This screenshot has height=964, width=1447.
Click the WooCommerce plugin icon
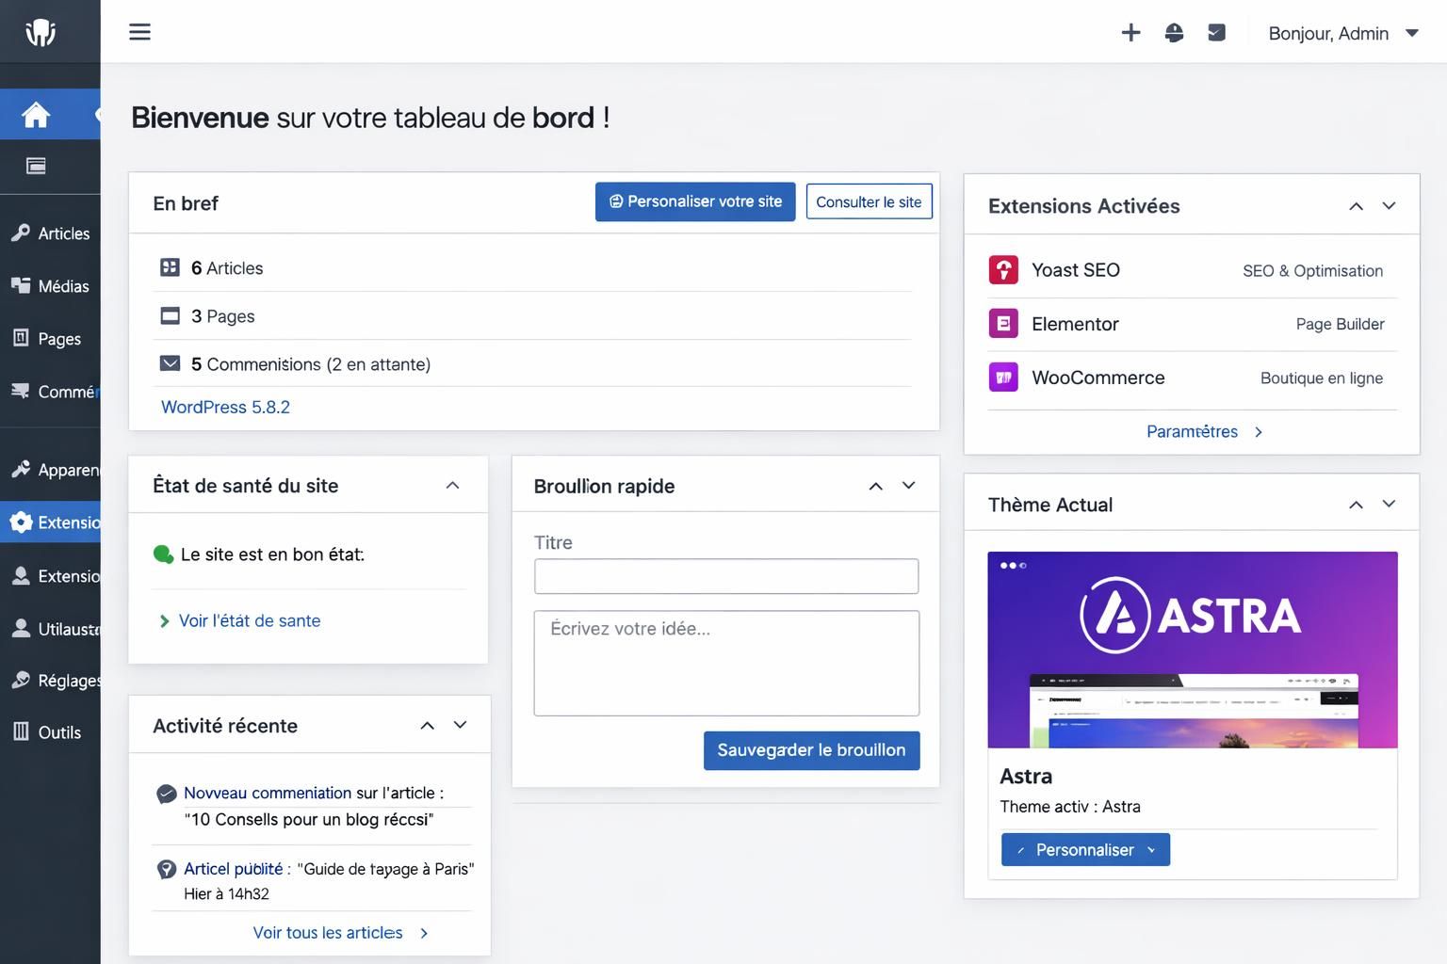[x=1003, y=378]
